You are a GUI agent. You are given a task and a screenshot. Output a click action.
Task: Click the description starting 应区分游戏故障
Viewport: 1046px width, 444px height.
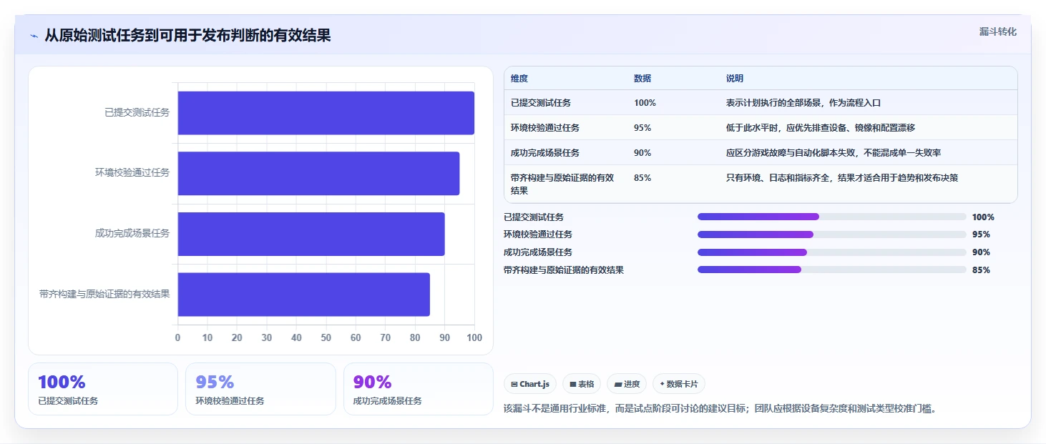pos(834,153)
